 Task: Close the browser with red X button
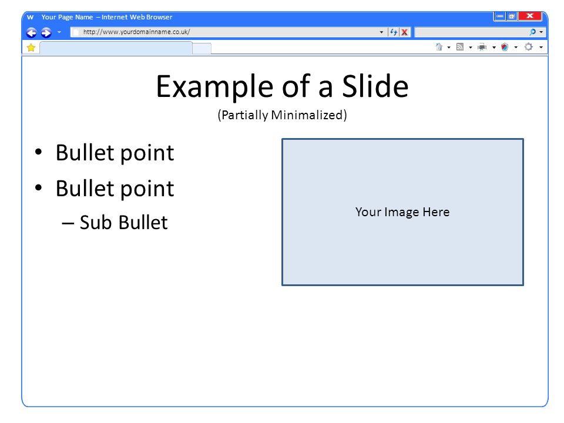click(x=530, y=16)
